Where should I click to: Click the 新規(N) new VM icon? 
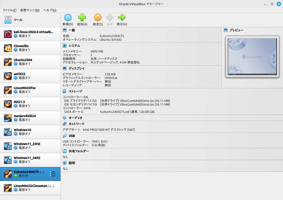pyautogui.click(x=68, y=18)
